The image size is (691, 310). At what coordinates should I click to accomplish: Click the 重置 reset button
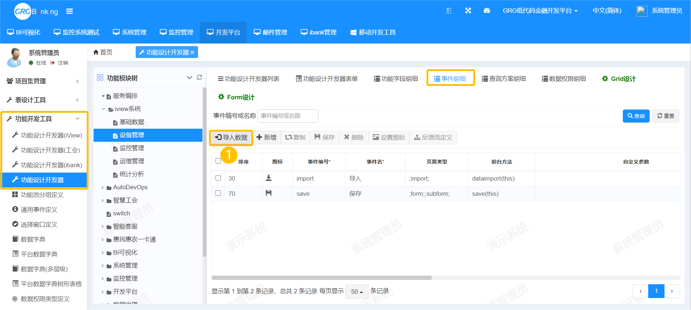666,116
